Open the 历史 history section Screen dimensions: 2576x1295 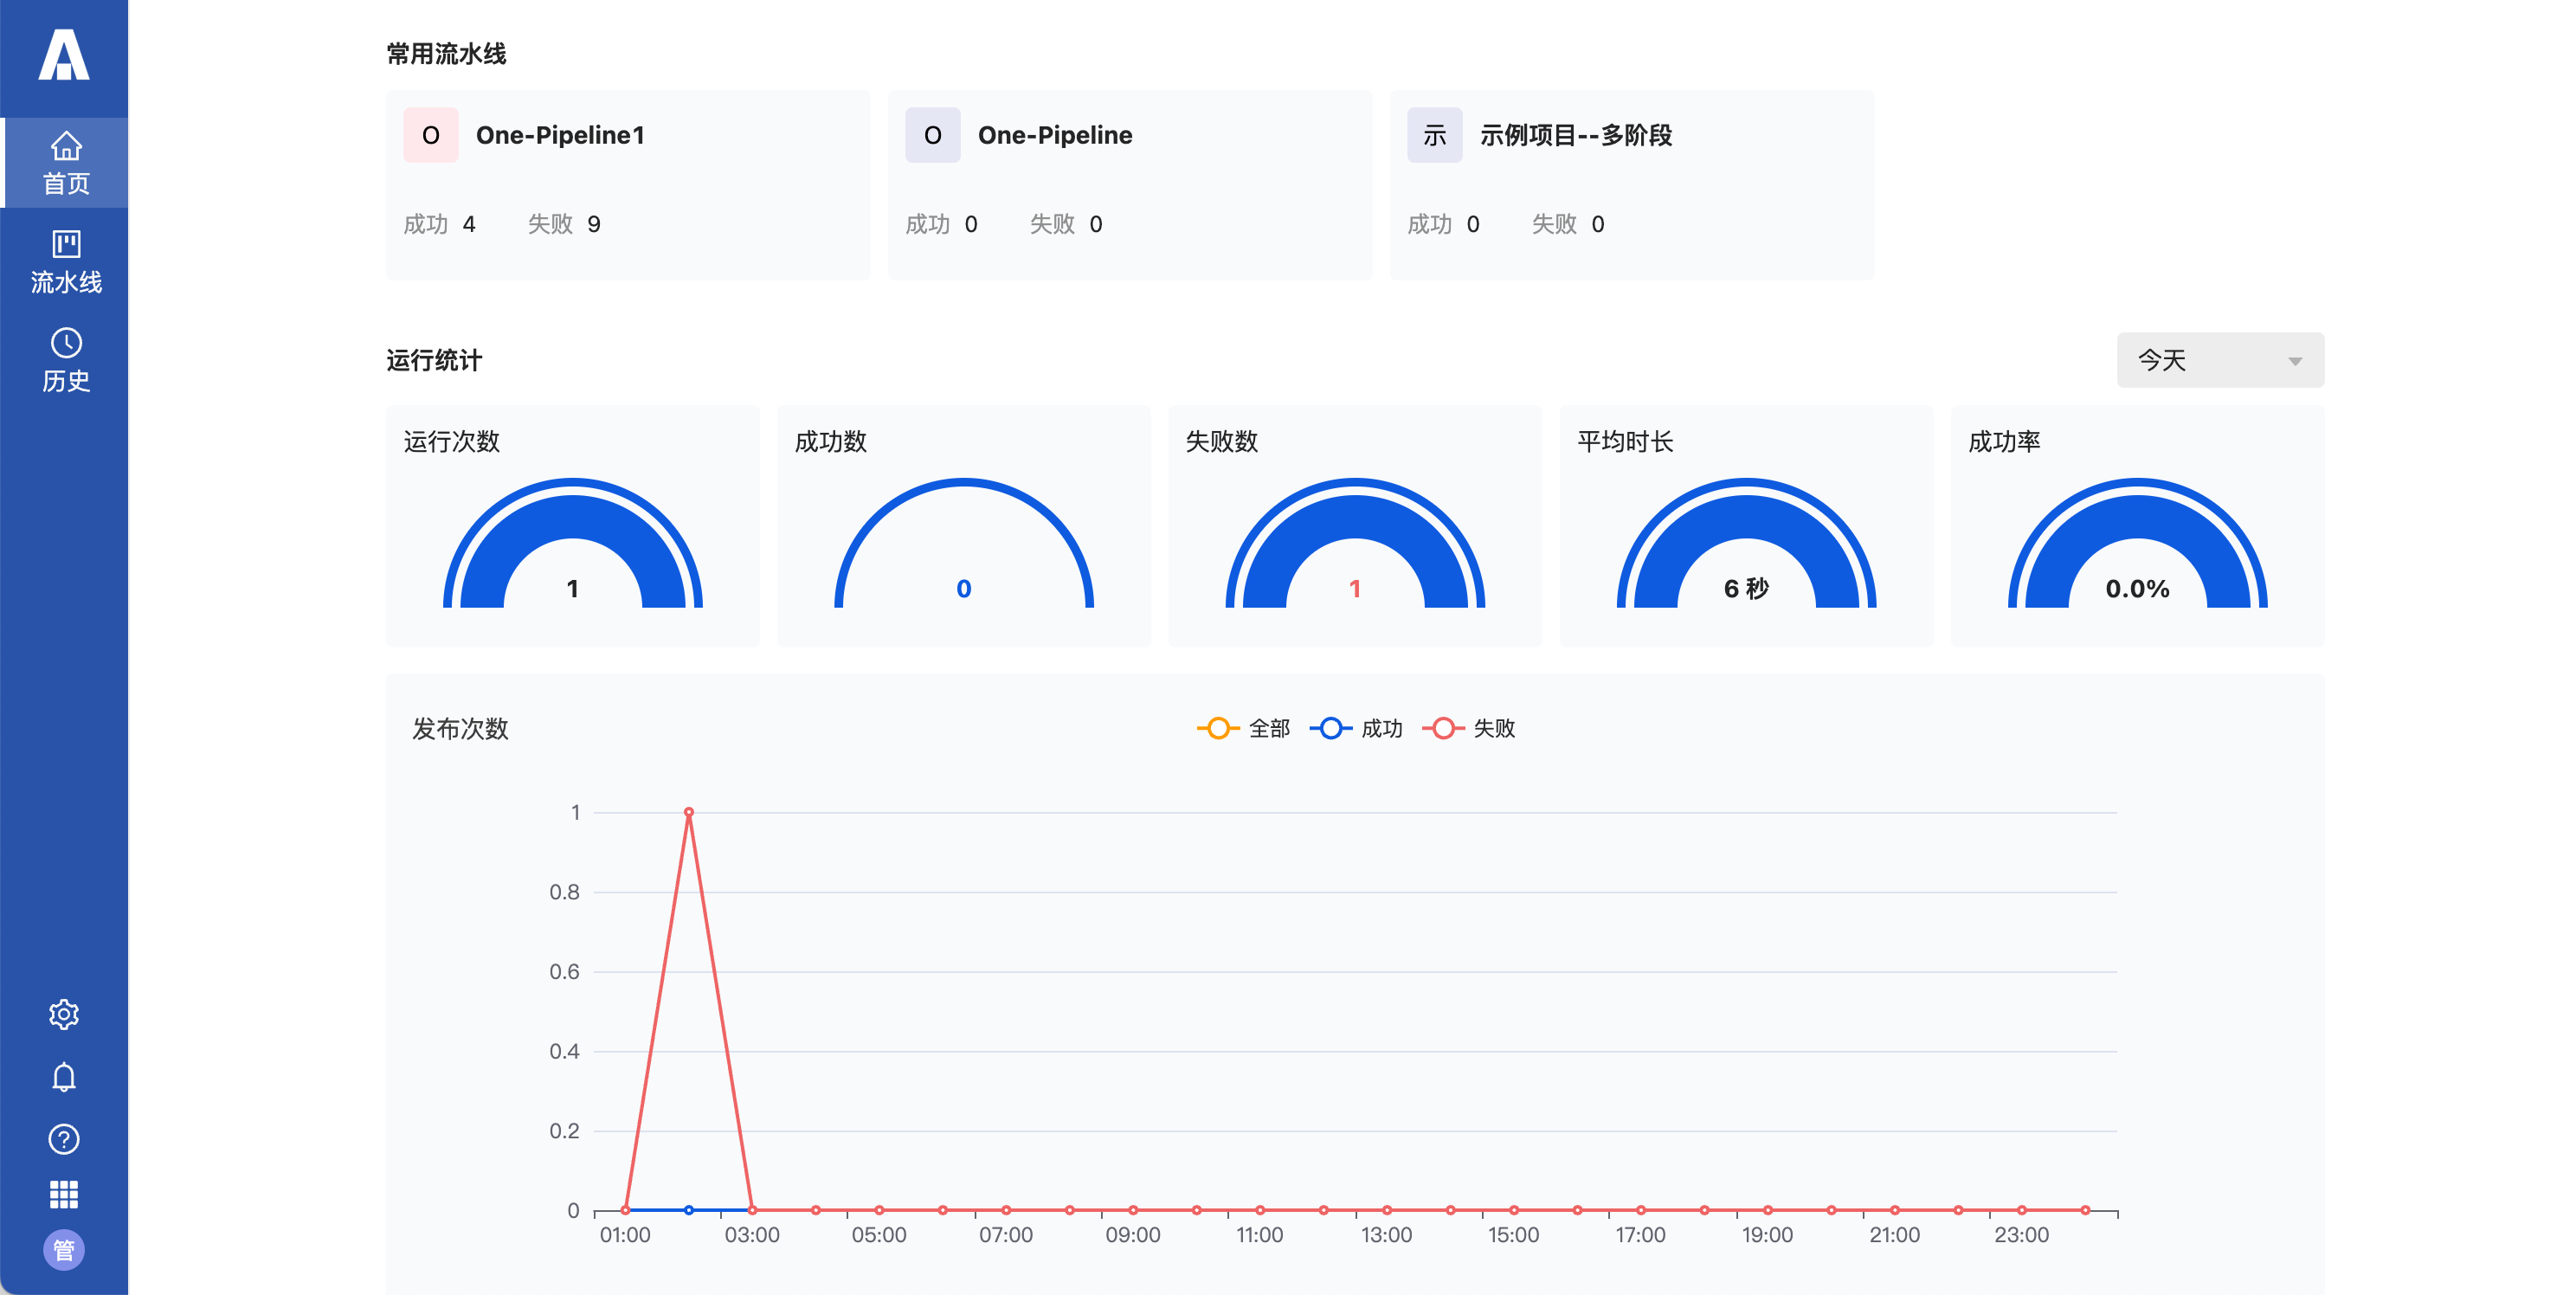pos(66,360)
